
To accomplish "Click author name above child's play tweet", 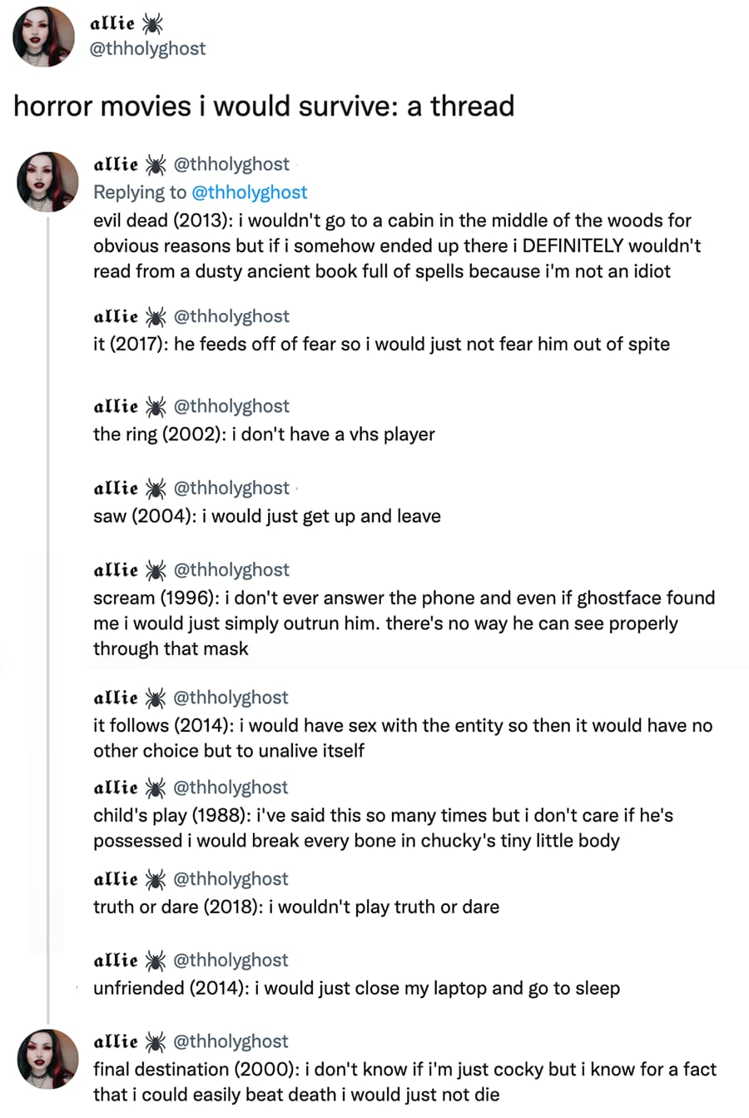I will [116, 788].
